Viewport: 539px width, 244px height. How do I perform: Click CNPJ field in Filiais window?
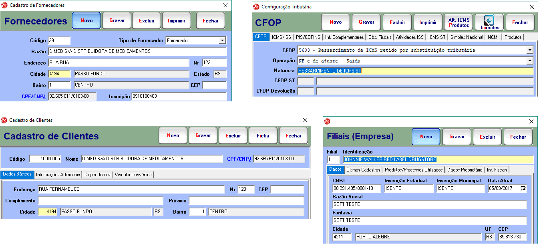pyautogui.click(x=357, y=189)
